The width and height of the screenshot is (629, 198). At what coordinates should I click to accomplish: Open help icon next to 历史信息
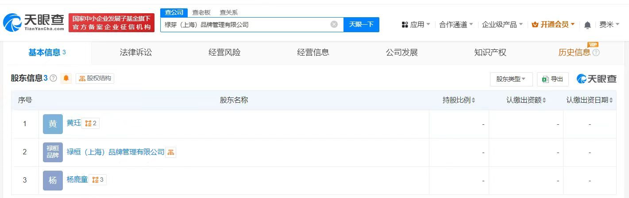(596, 52)
